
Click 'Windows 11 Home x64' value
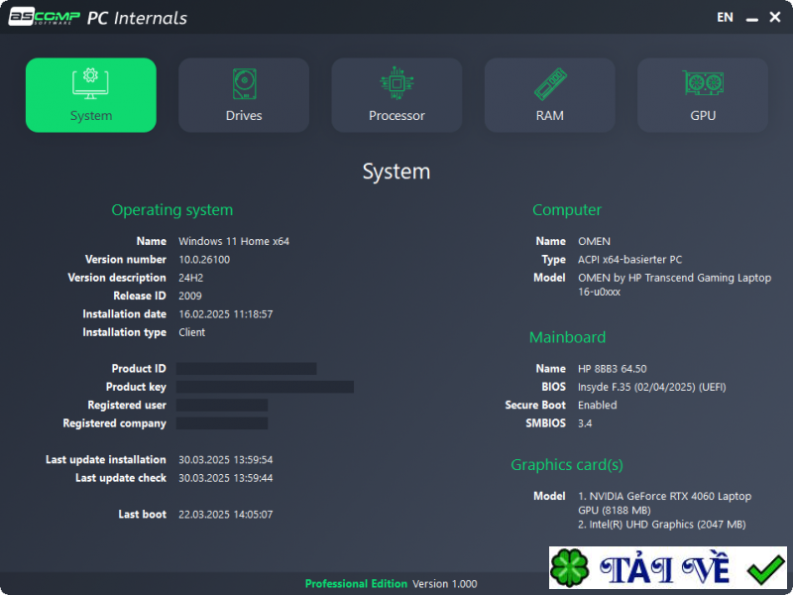[x=234, y=241]
